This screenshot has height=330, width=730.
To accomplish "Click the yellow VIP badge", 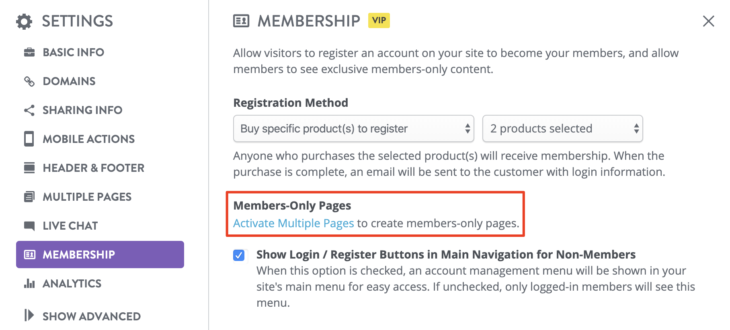I will [379, 20].
